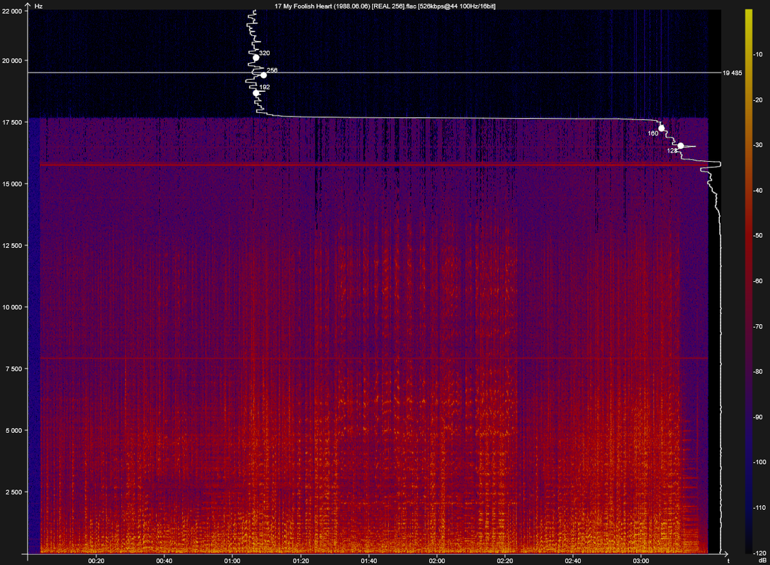Click the -30 dB color scale label

(x=758, y=145)
